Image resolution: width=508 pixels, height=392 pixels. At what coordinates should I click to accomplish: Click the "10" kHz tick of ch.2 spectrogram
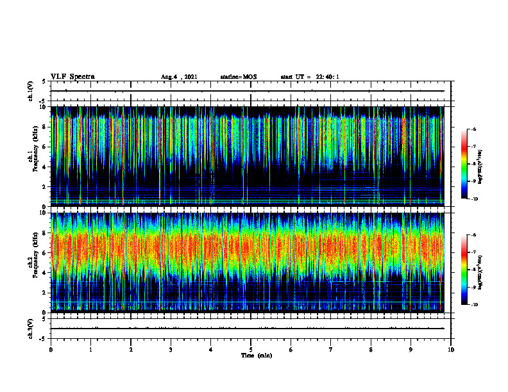tap(43, 213)
